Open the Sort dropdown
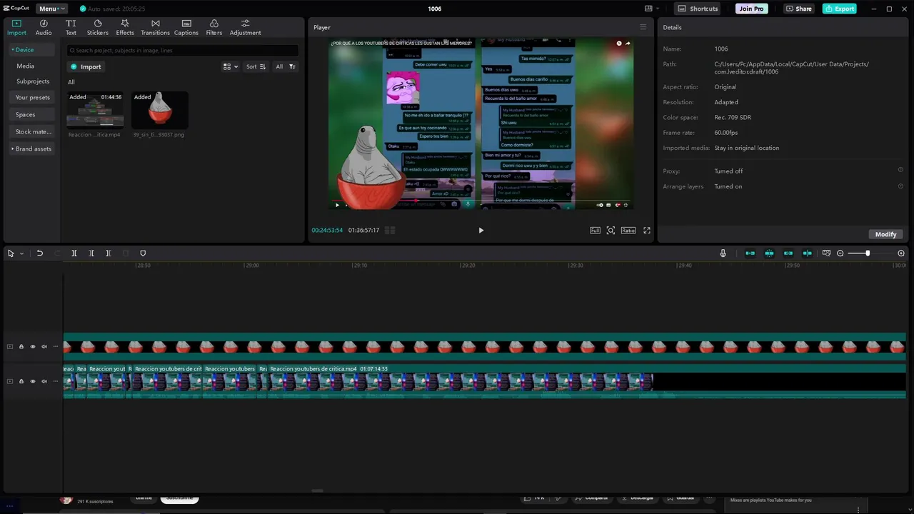The width and height of the screenshot is (914, 514). (256, 66)
